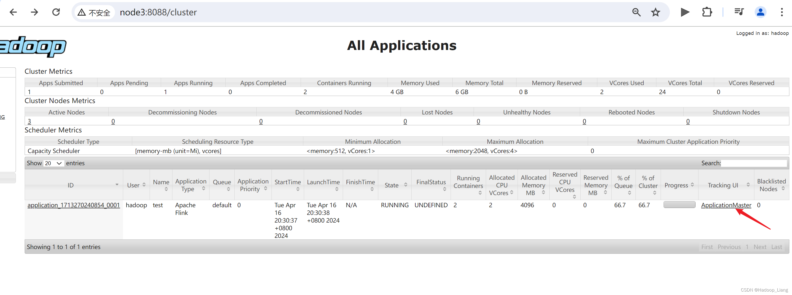The width and height of the screenshot is (792, 295).
Task: Click the zoom magnifier icon in address bar
Action: pyautogui.click(x=636, y=12)
